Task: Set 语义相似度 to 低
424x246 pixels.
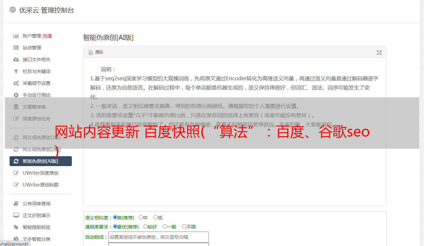Action: pyautogui.click(x=155, y=217)
